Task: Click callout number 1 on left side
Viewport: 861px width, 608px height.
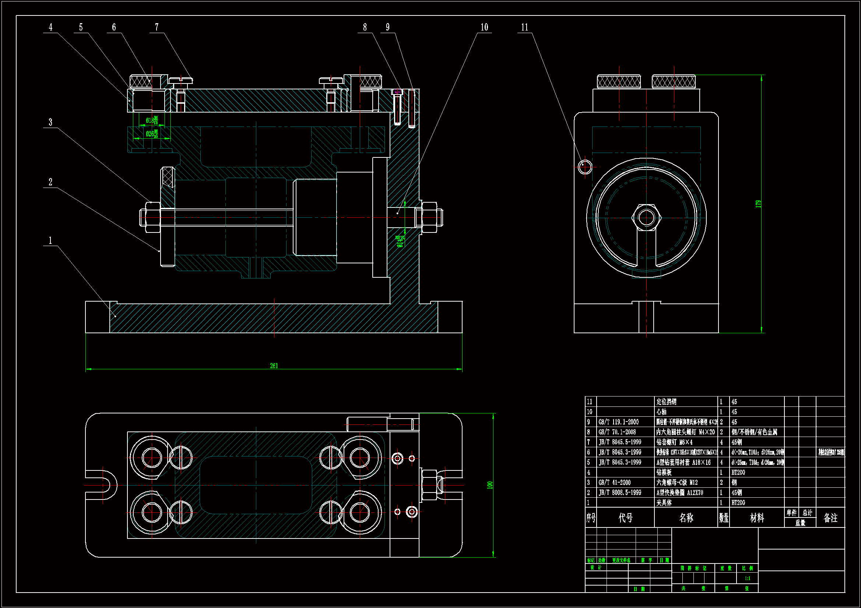Action: pyautogui.click(x=50, y=241)
